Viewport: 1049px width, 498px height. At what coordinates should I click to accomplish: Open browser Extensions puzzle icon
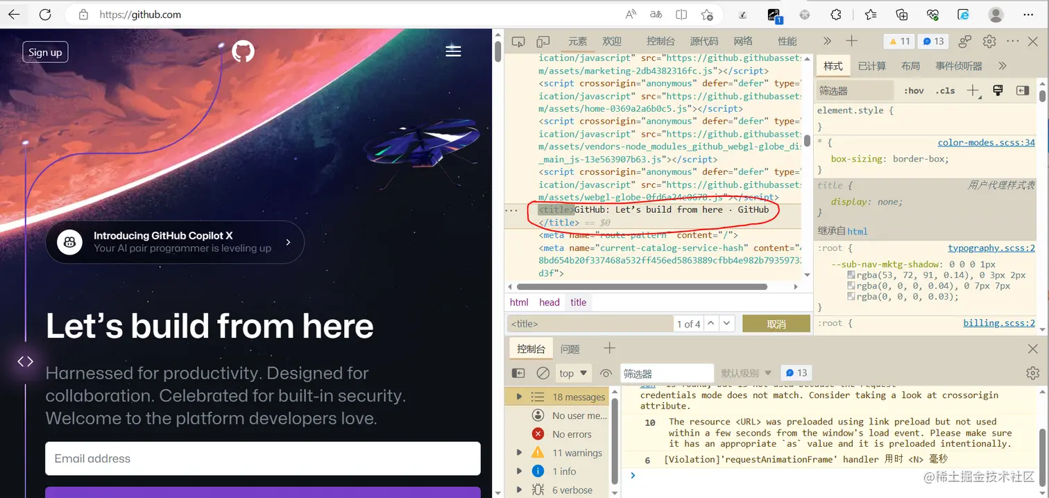(836, 15)
